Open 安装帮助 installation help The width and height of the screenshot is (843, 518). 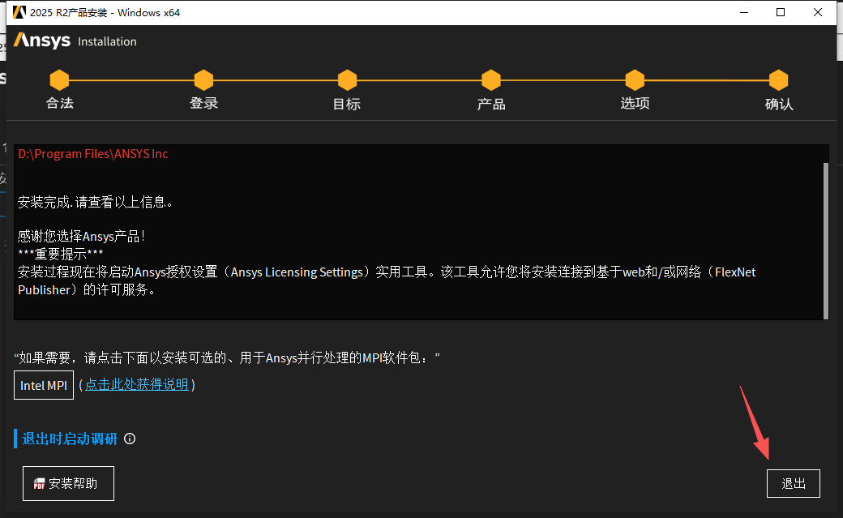(x=68, y=483)
